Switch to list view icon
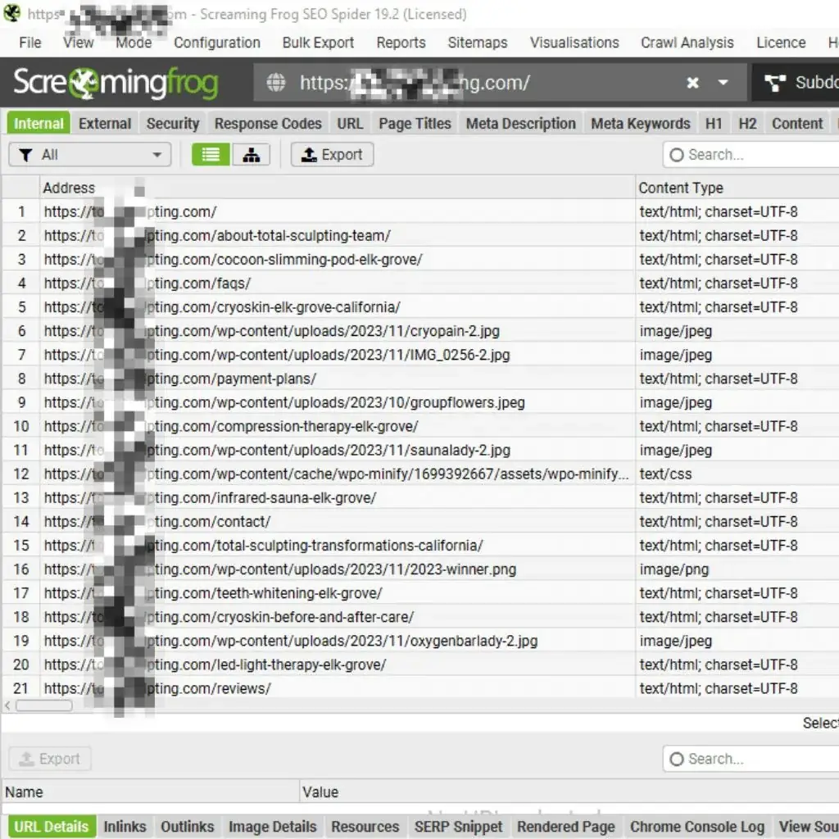 [211, 155]
